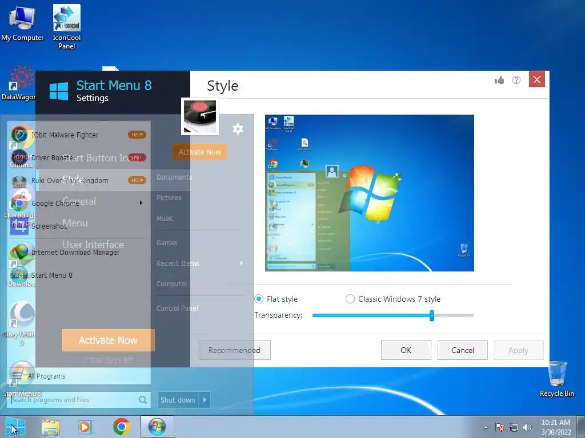Select User Interface settings tab
Screen dimensions: 585x438
(x=93, y=245)
